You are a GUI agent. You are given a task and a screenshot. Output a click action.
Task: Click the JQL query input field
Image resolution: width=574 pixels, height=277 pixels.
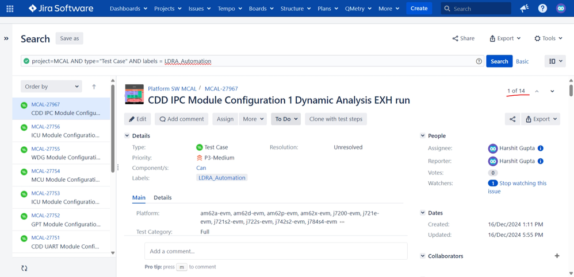pos(252,61)
